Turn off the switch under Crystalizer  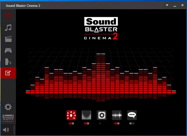coord(86,123)
